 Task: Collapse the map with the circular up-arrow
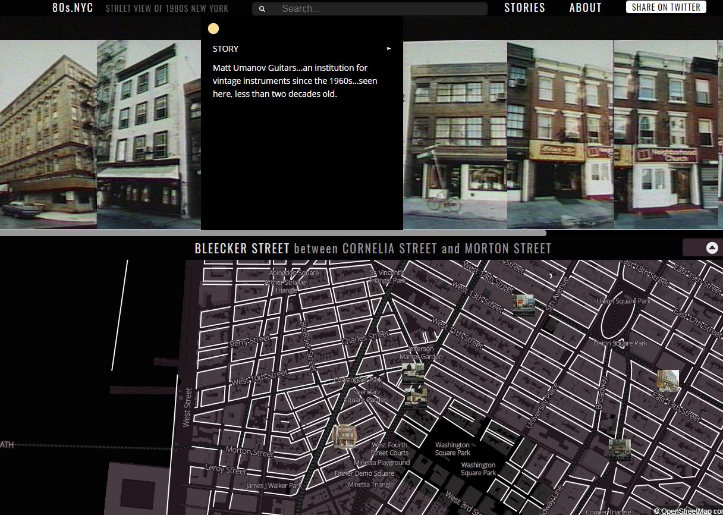coord(711,247)
